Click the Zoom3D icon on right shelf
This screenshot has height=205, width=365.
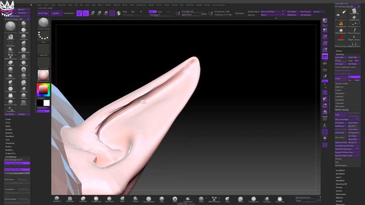[325, 106]
